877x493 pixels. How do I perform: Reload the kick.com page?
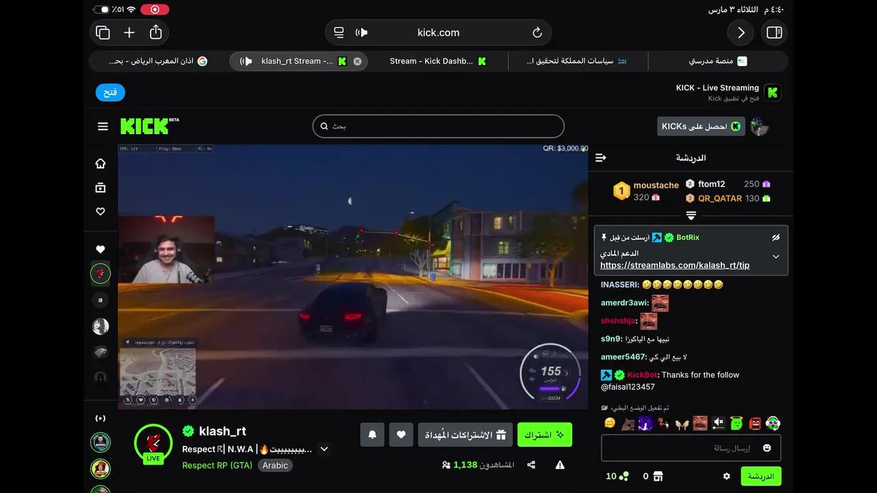pyautogui.click(x=537, y=32)
